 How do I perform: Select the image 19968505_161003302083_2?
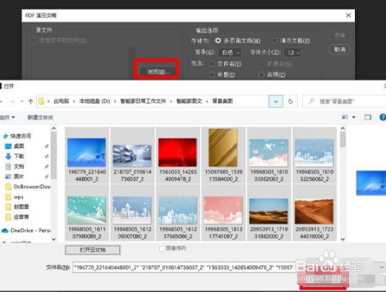[269, 155]
